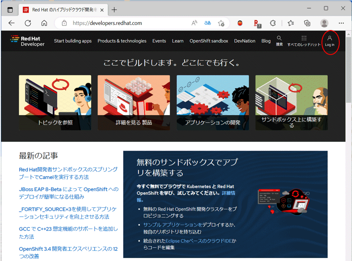Open OpenShift 3.4 developer experience article
Screen dimensions: 352x261
[x=68, y=252]
